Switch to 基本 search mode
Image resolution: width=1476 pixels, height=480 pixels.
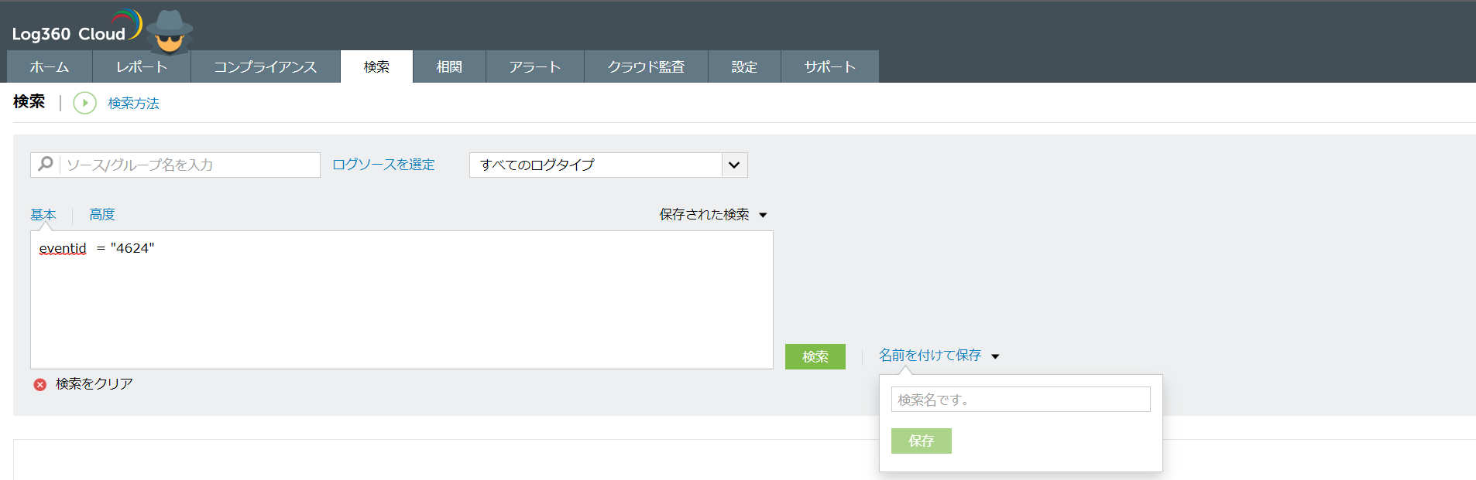point(43,215)
